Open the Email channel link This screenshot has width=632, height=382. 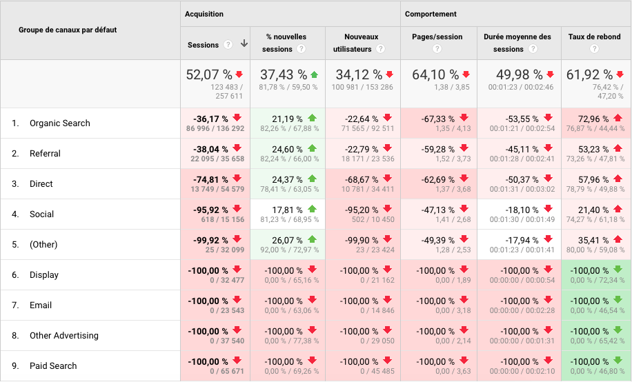click(x=41, y=305)
